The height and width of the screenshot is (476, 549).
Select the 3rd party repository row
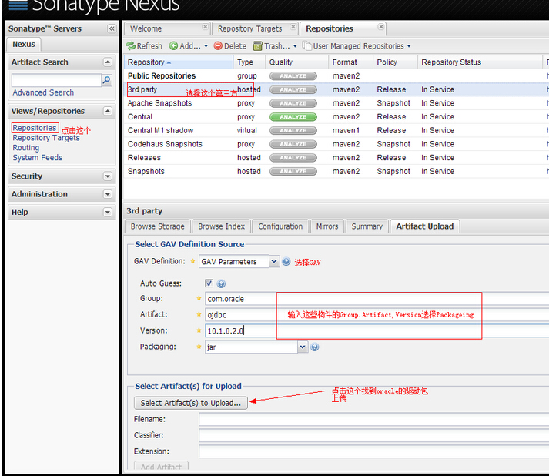[x=336, y=89]
